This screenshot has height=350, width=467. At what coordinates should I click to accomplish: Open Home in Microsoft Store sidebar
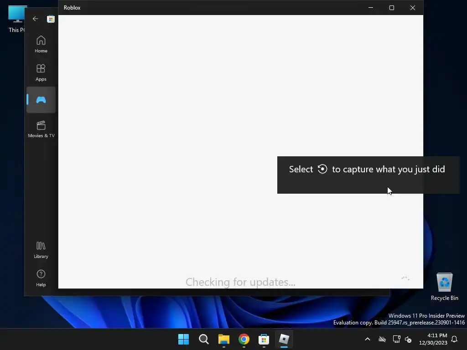pyautogui.click(x=41, y=44)
